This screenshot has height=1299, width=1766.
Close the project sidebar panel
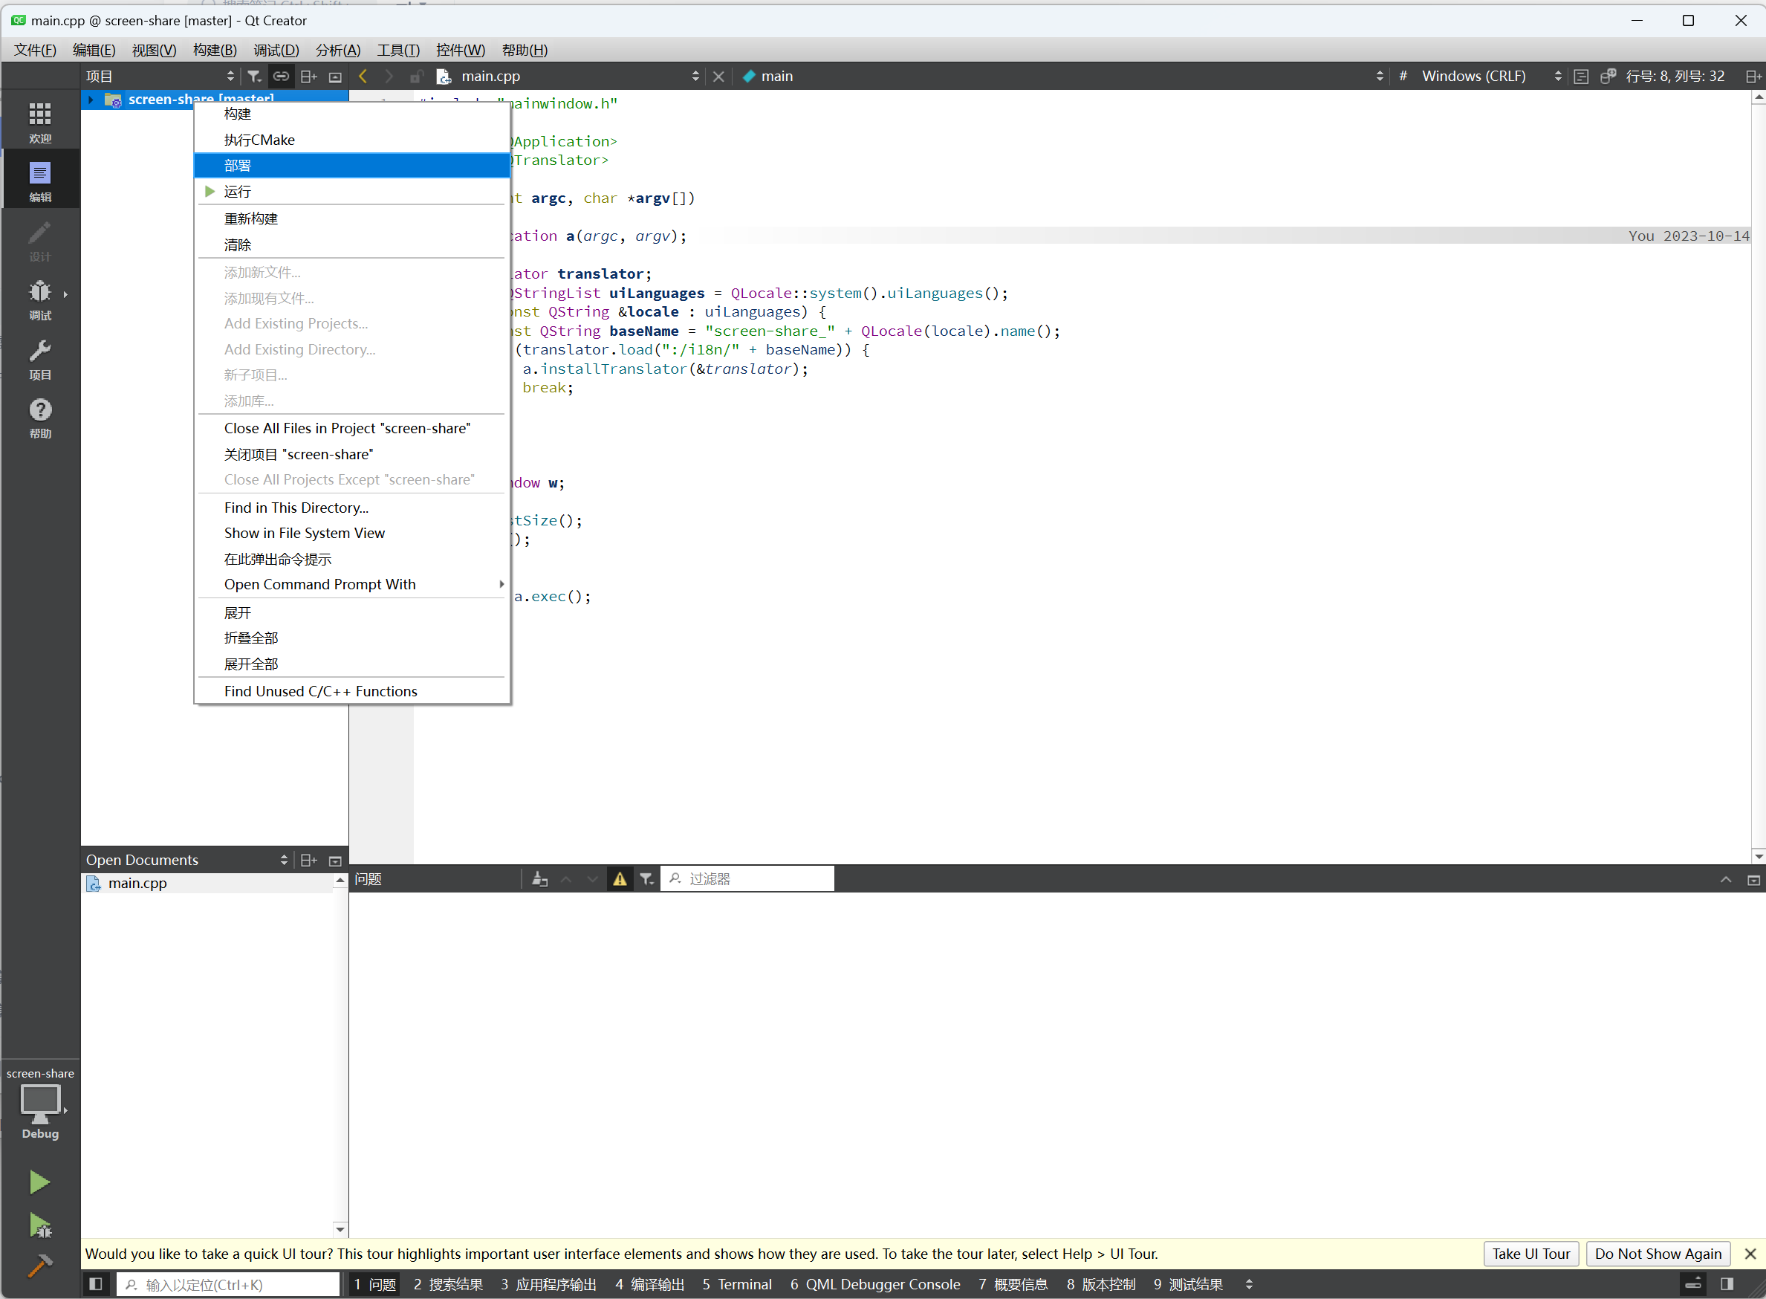coord(336,77)
